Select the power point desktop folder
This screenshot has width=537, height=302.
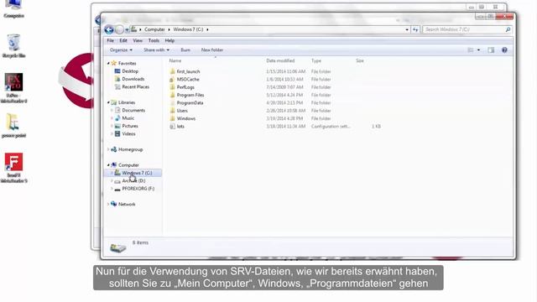(x=13, y=126)
